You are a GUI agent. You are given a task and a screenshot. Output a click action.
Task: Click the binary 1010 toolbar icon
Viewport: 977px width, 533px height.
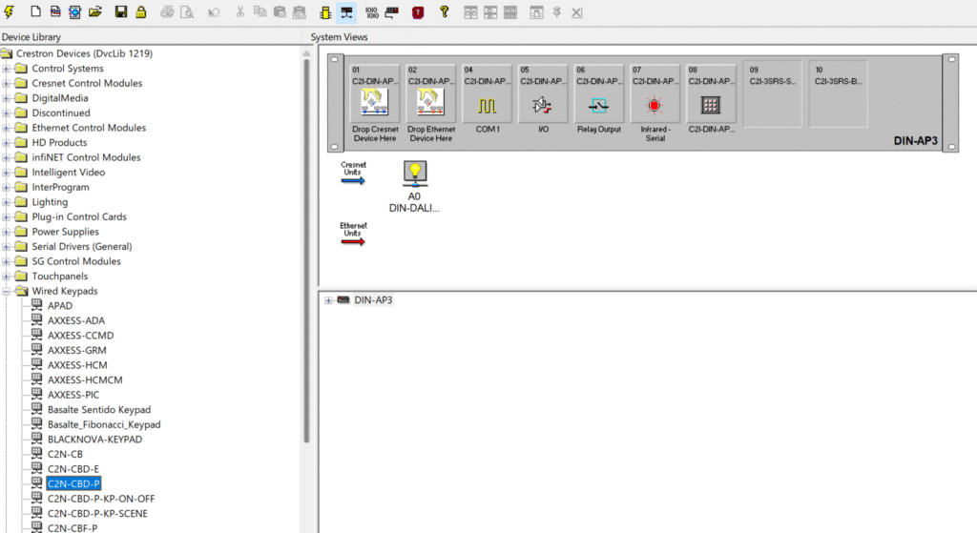(x=371, y=11)
